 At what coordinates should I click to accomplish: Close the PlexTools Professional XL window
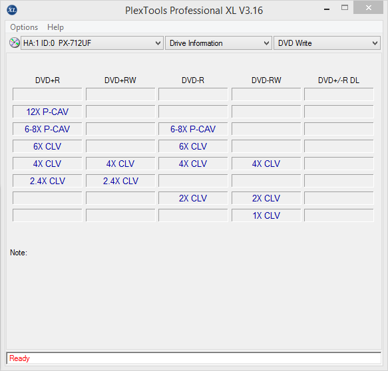[368, 8]
